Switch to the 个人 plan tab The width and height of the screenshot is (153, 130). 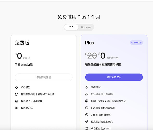pyautogui.click(x=71, y=27)
